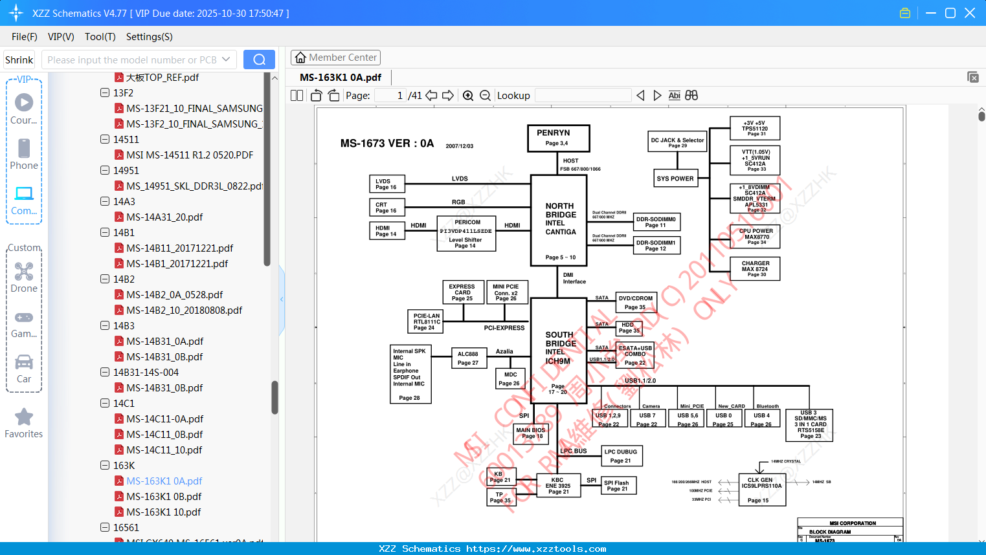Screen dimensions: 986x555
Task: Open MS-14B31_0A.pdf in the tree
Action: [x=165, y=342]
